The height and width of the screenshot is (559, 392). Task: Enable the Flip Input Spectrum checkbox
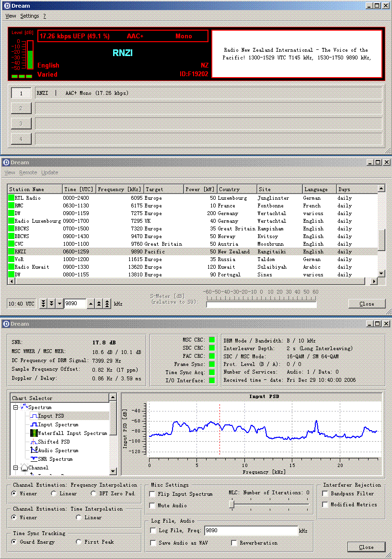click(x=153, y=494)
